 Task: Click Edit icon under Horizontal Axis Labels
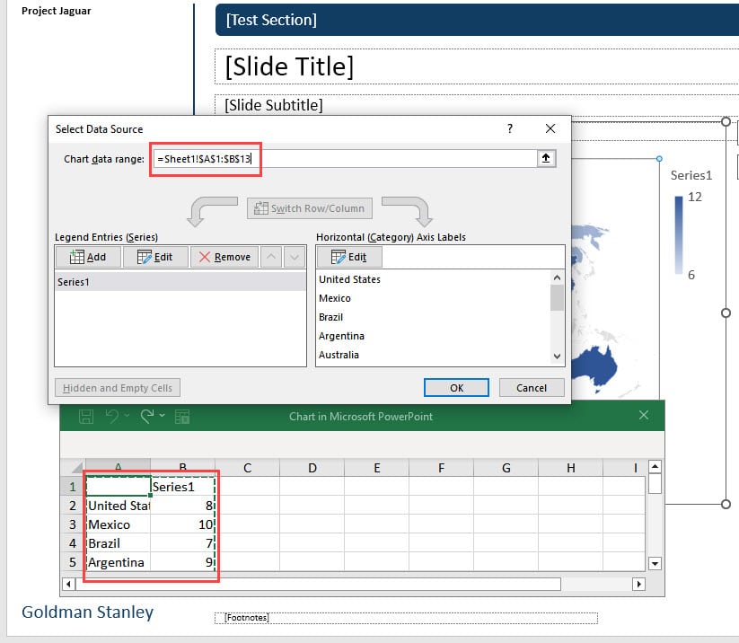(349, 255)
